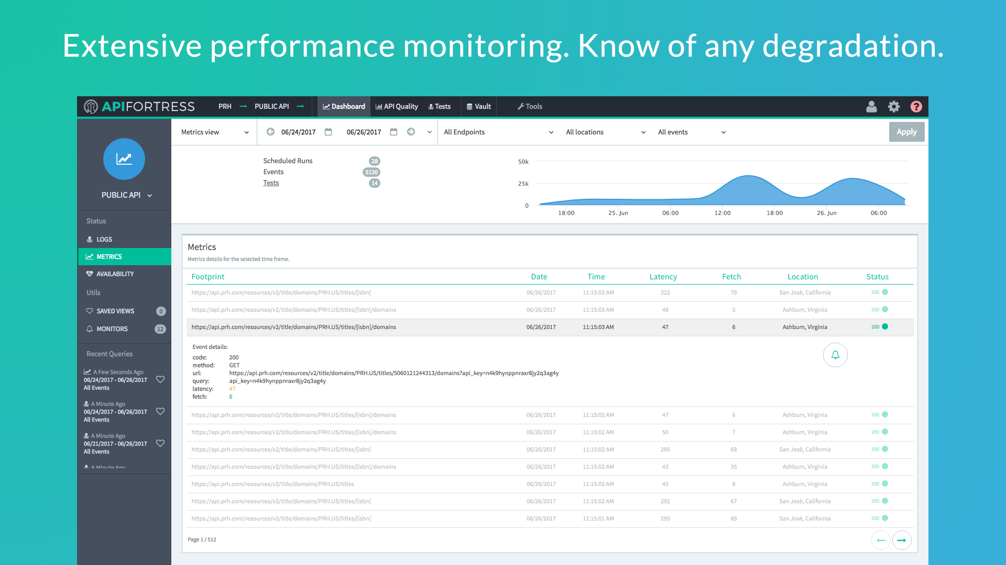Sort by the Fetch column header
This screenshot has height=565, width=1006.
(x=731, y=276)
